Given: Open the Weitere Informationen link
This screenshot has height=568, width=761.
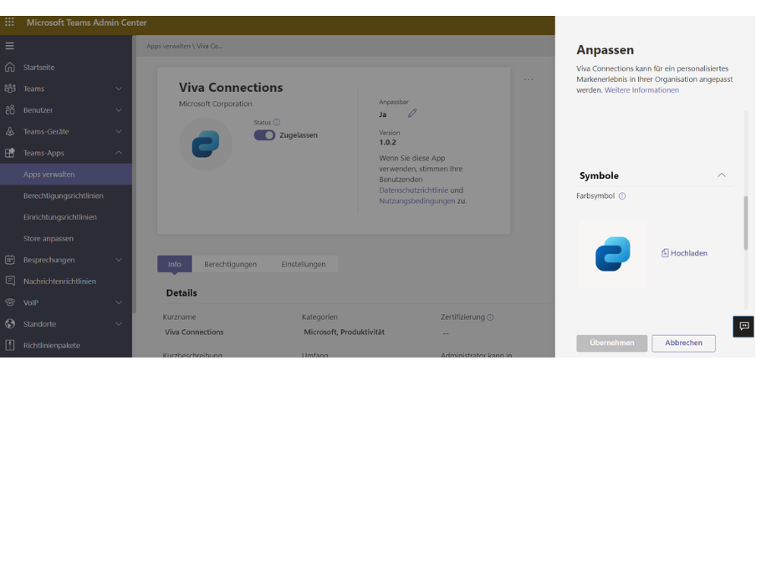Looking at the screenshot, I should (641, 90).
